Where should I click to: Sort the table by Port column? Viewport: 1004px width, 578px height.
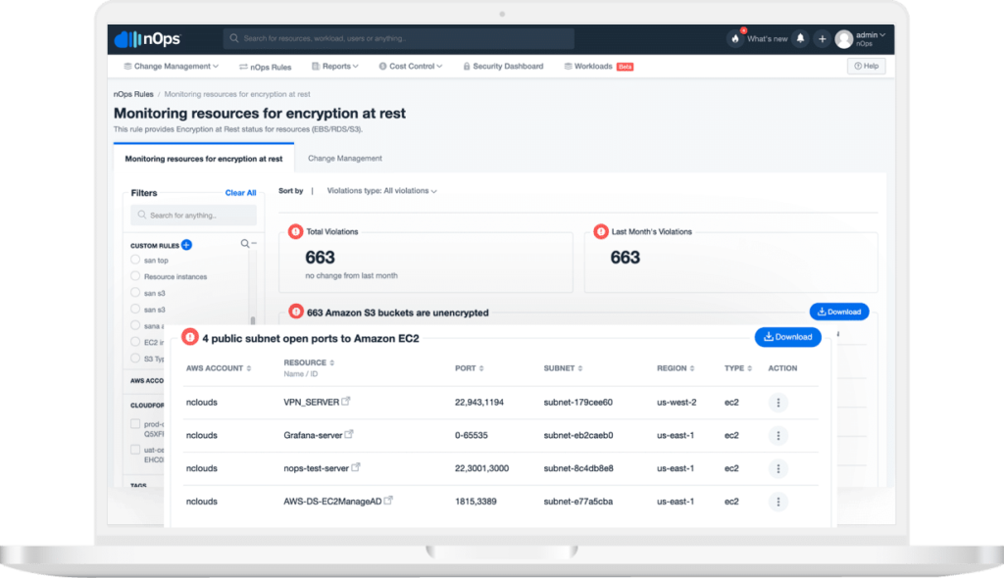468,367
